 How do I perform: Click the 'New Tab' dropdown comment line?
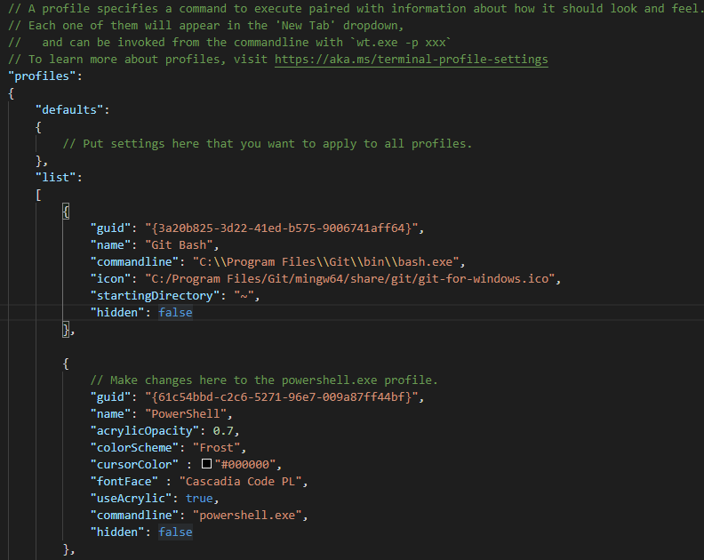(206, 26)
